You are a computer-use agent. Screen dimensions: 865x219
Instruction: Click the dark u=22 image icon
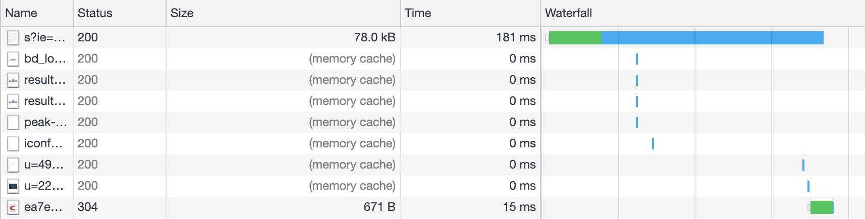pos(13,186)
